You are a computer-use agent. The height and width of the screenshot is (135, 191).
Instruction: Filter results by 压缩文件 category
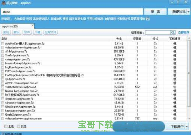point(51,32)
